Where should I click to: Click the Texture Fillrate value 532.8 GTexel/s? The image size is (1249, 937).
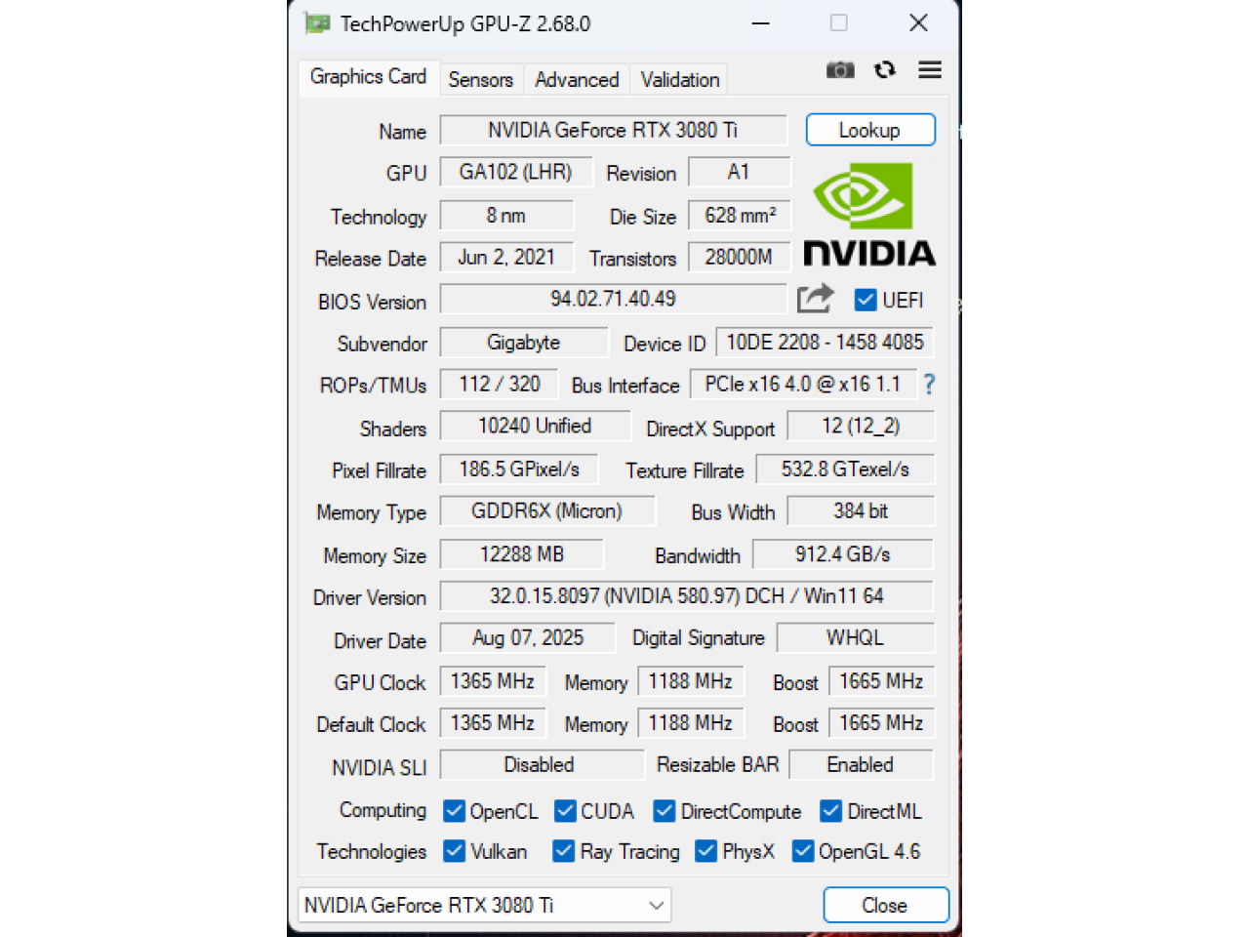point(845,468)
